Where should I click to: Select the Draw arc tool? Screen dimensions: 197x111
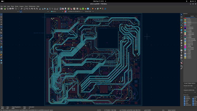[181, 38]
